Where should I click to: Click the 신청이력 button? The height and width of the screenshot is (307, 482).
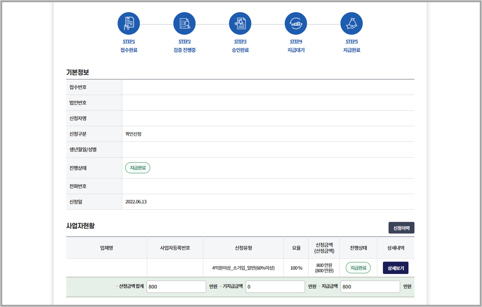401,228
